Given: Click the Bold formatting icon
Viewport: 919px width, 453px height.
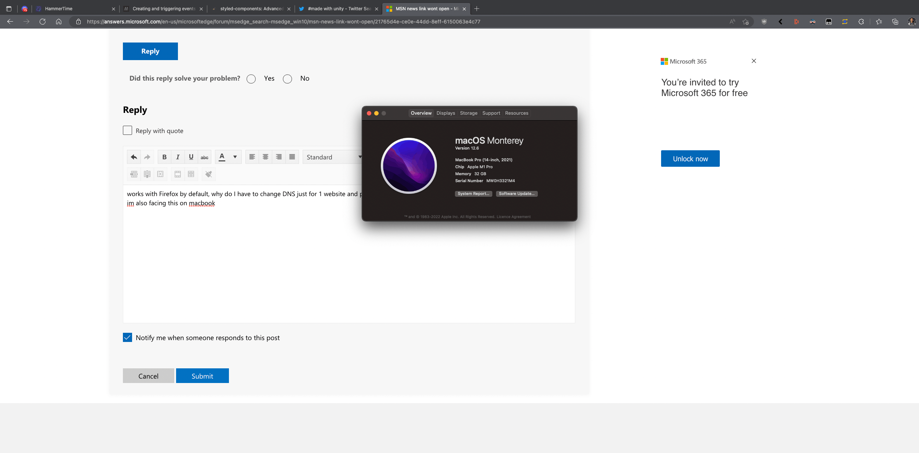Looking at the screenshot, I should coord(164,157).
